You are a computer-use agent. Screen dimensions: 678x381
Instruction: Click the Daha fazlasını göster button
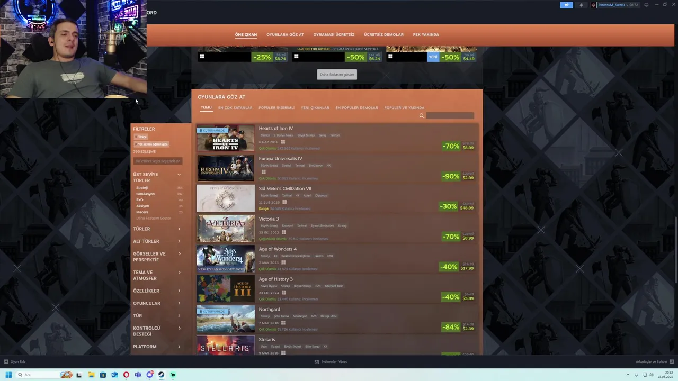point(337,74)
